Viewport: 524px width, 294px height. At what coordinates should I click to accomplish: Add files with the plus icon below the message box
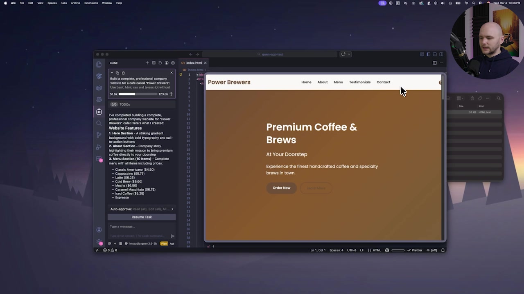click(x=115, y=244)
